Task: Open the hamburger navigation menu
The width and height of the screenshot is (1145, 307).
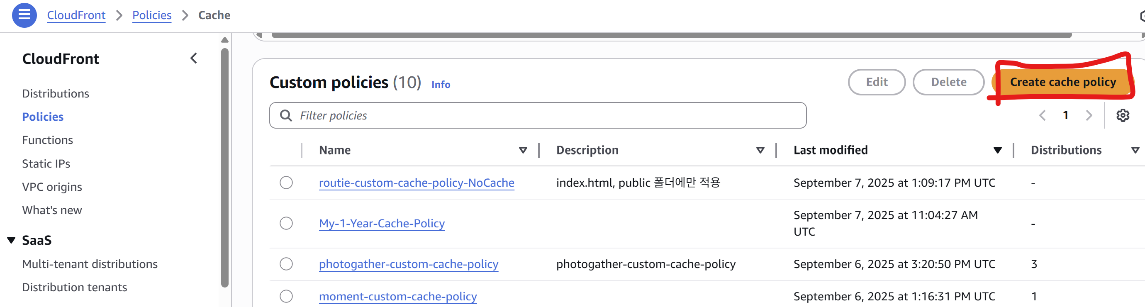Action: pyautogui.click(x=24, y=15)
